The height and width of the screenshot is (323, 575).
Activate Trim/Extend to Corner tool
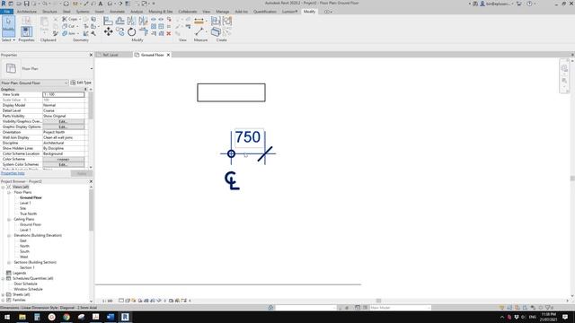coord(144,32)
